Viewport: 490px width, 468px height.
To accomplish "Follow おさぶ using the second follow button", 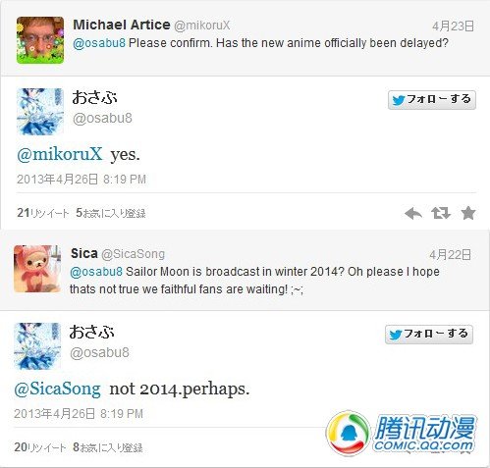I will point(429,335).
